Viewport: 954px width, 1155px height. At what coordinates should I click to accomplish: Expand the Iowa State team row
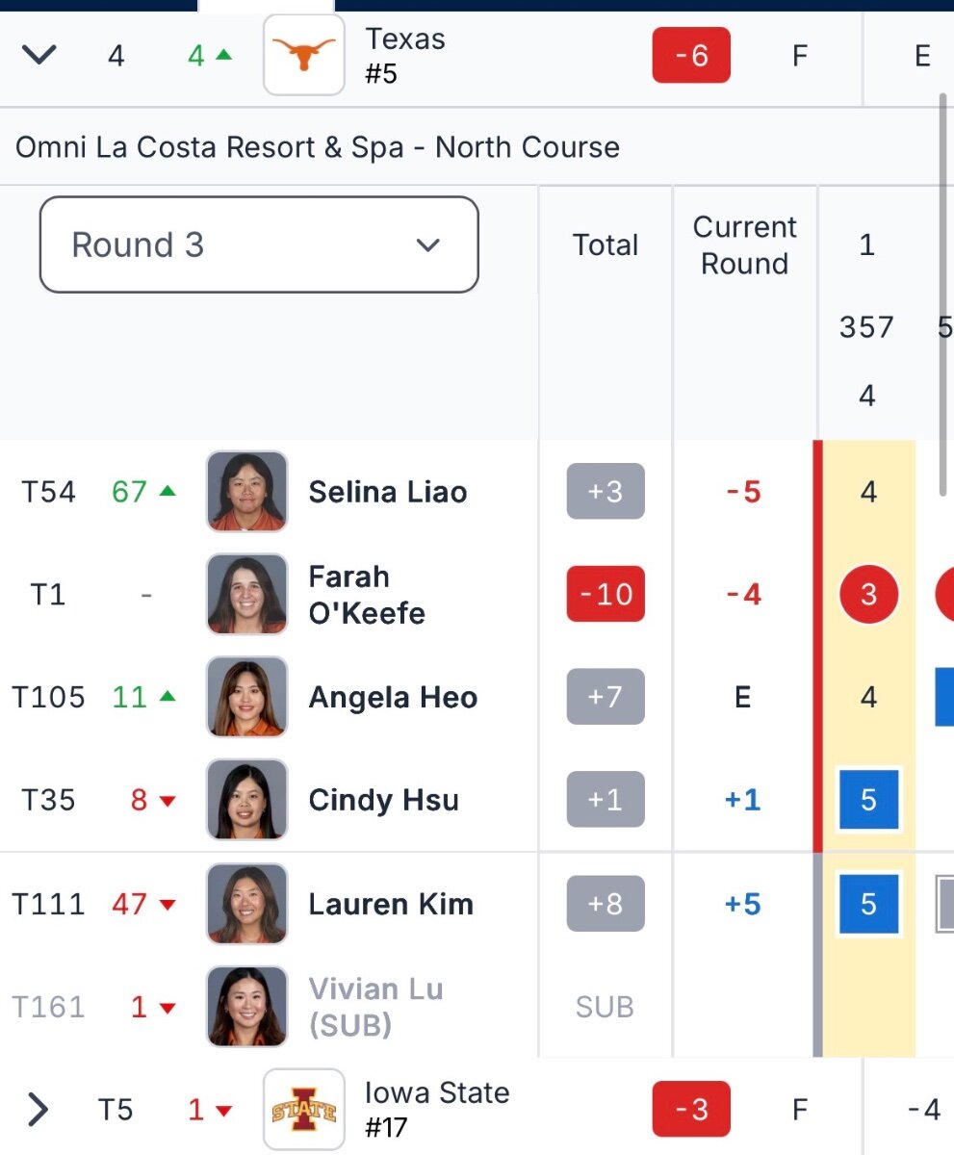38,1110
